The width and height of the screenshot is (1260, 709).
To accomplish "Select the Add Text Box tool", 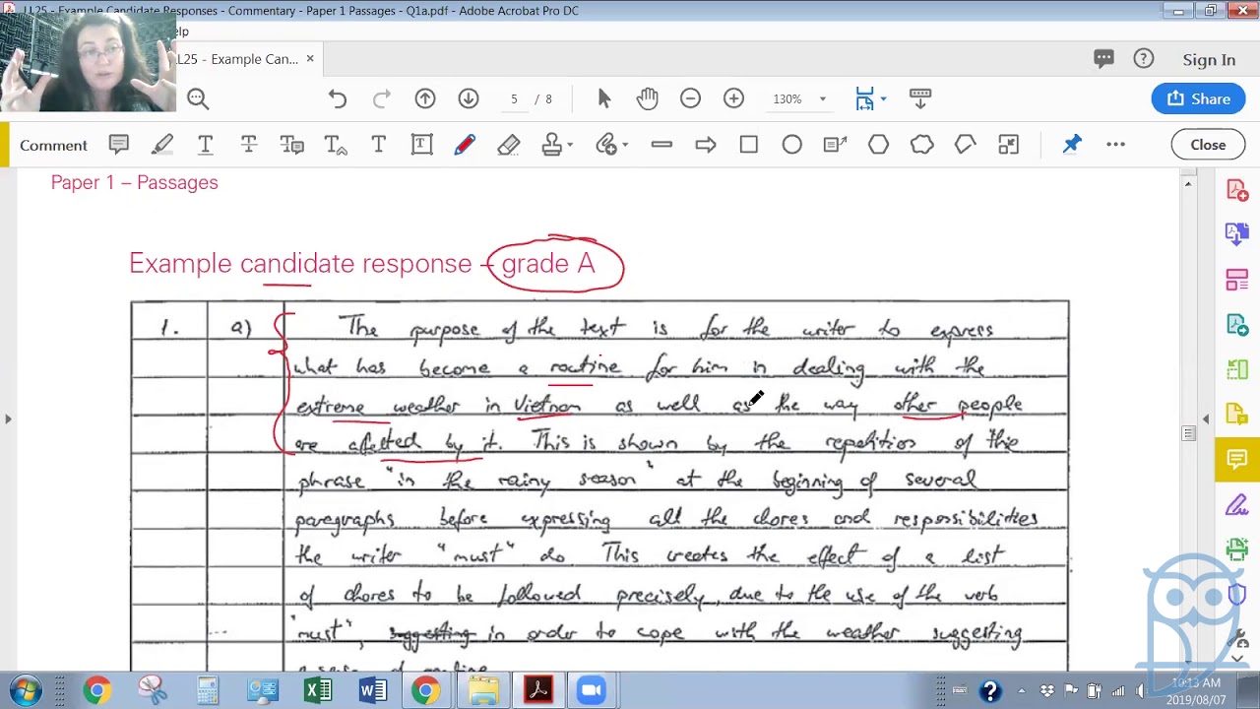I will [x=422, y=145].
